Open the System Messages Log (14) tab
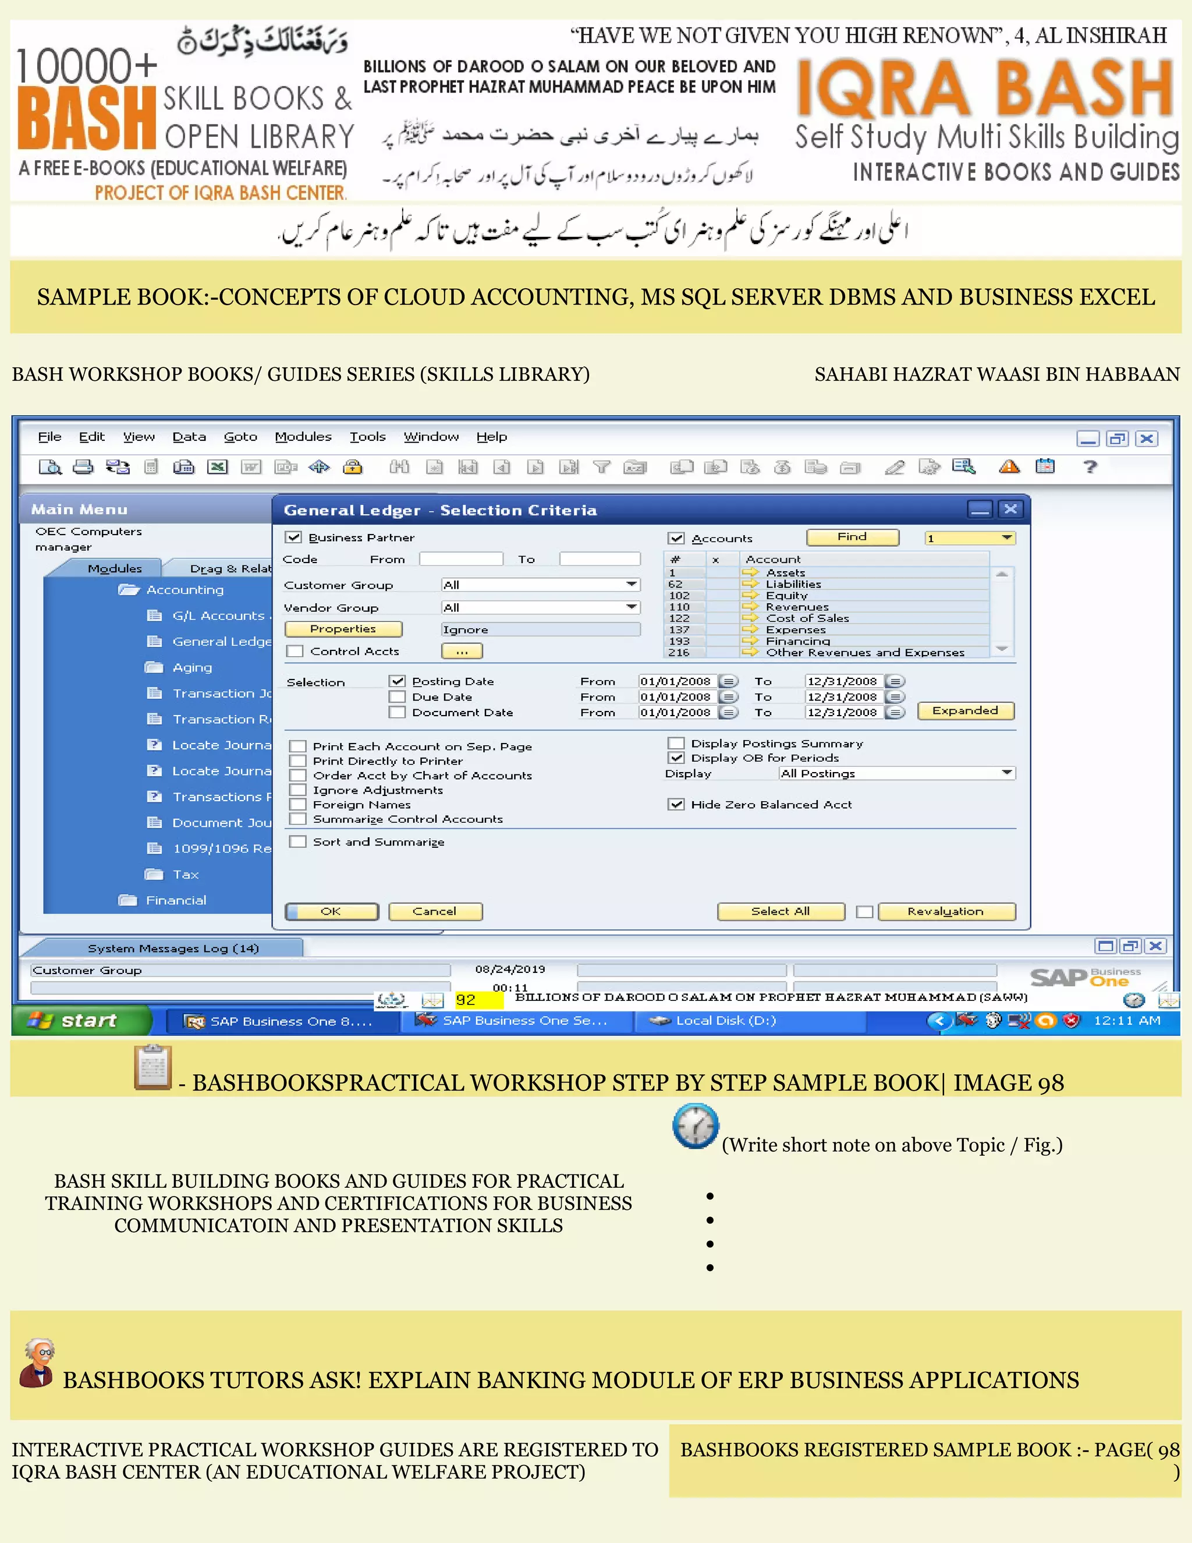The width and height of the screenshot is (1192, 1543). click(173, 948)
